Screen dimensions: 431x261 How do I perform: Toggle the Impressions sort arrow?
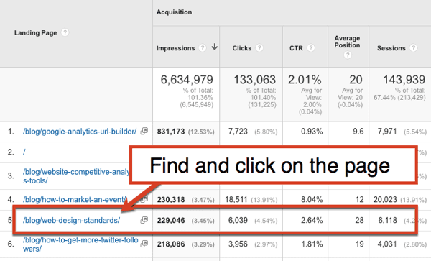[x=215, y=47]
